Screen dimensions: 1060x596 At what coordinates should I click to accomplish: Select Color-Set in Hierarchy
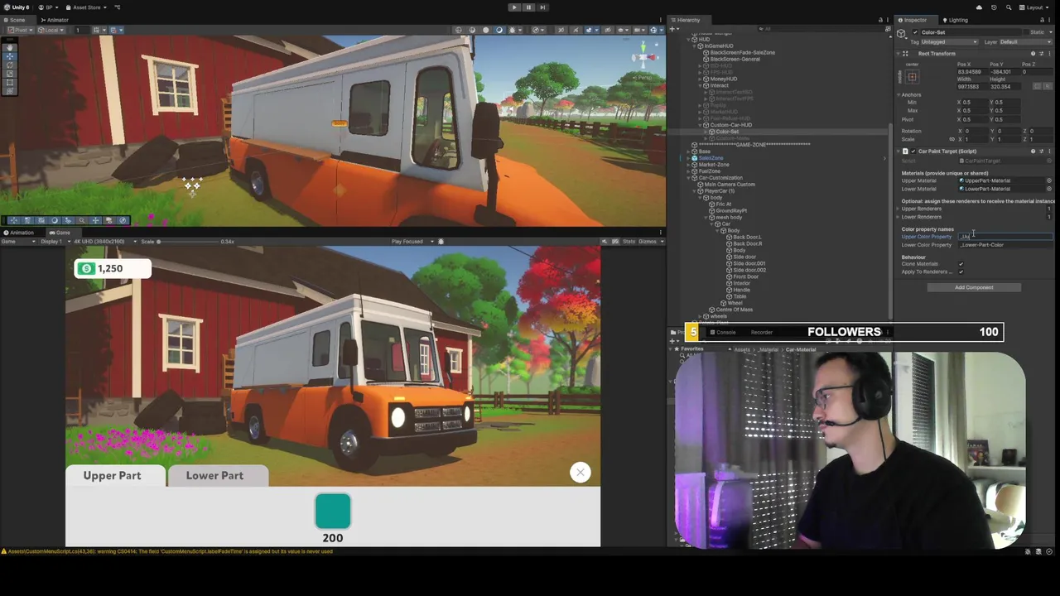click(x=727, y=132)
